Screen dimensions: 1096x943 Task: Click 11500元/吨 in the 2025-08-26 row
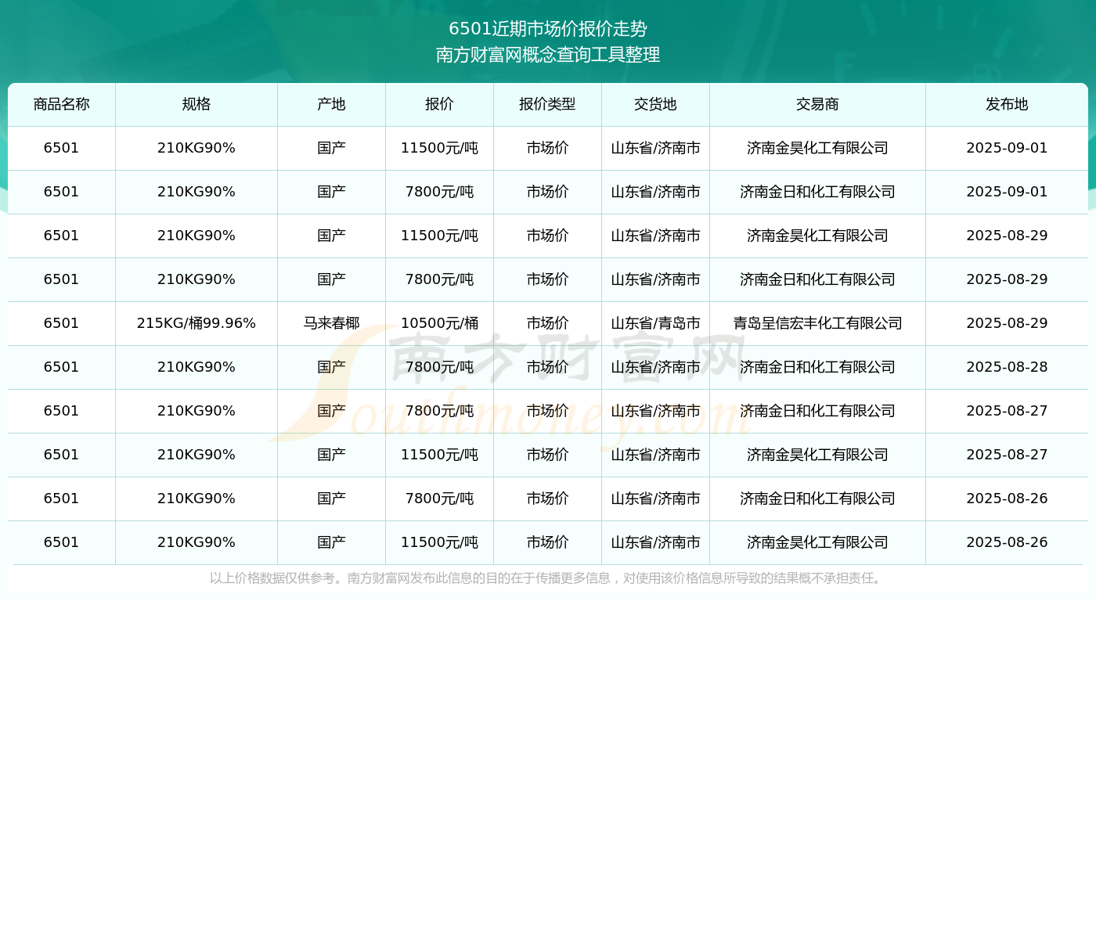(440, 542)
